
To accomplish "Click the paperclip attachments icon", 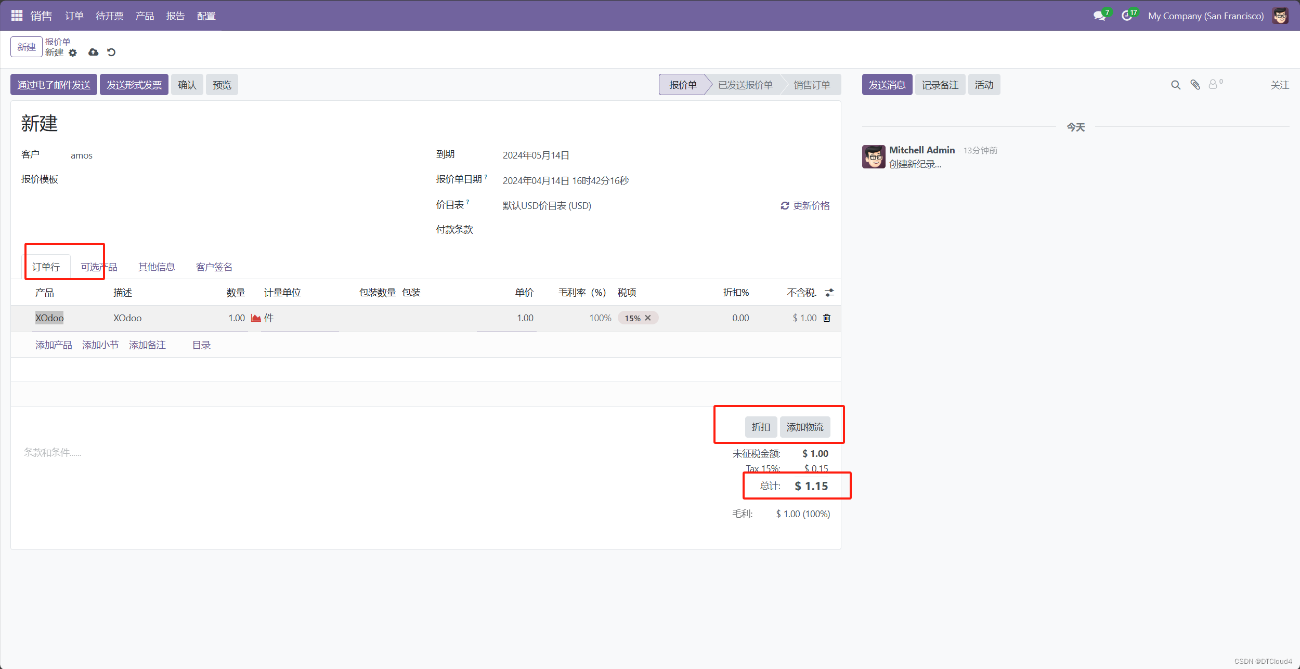I will pyautogui.click(x=1195, y=85).
